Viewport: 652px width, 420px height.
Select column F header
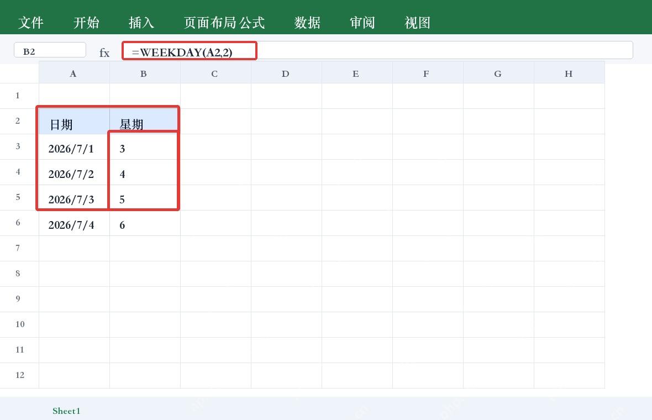point(428,72)
